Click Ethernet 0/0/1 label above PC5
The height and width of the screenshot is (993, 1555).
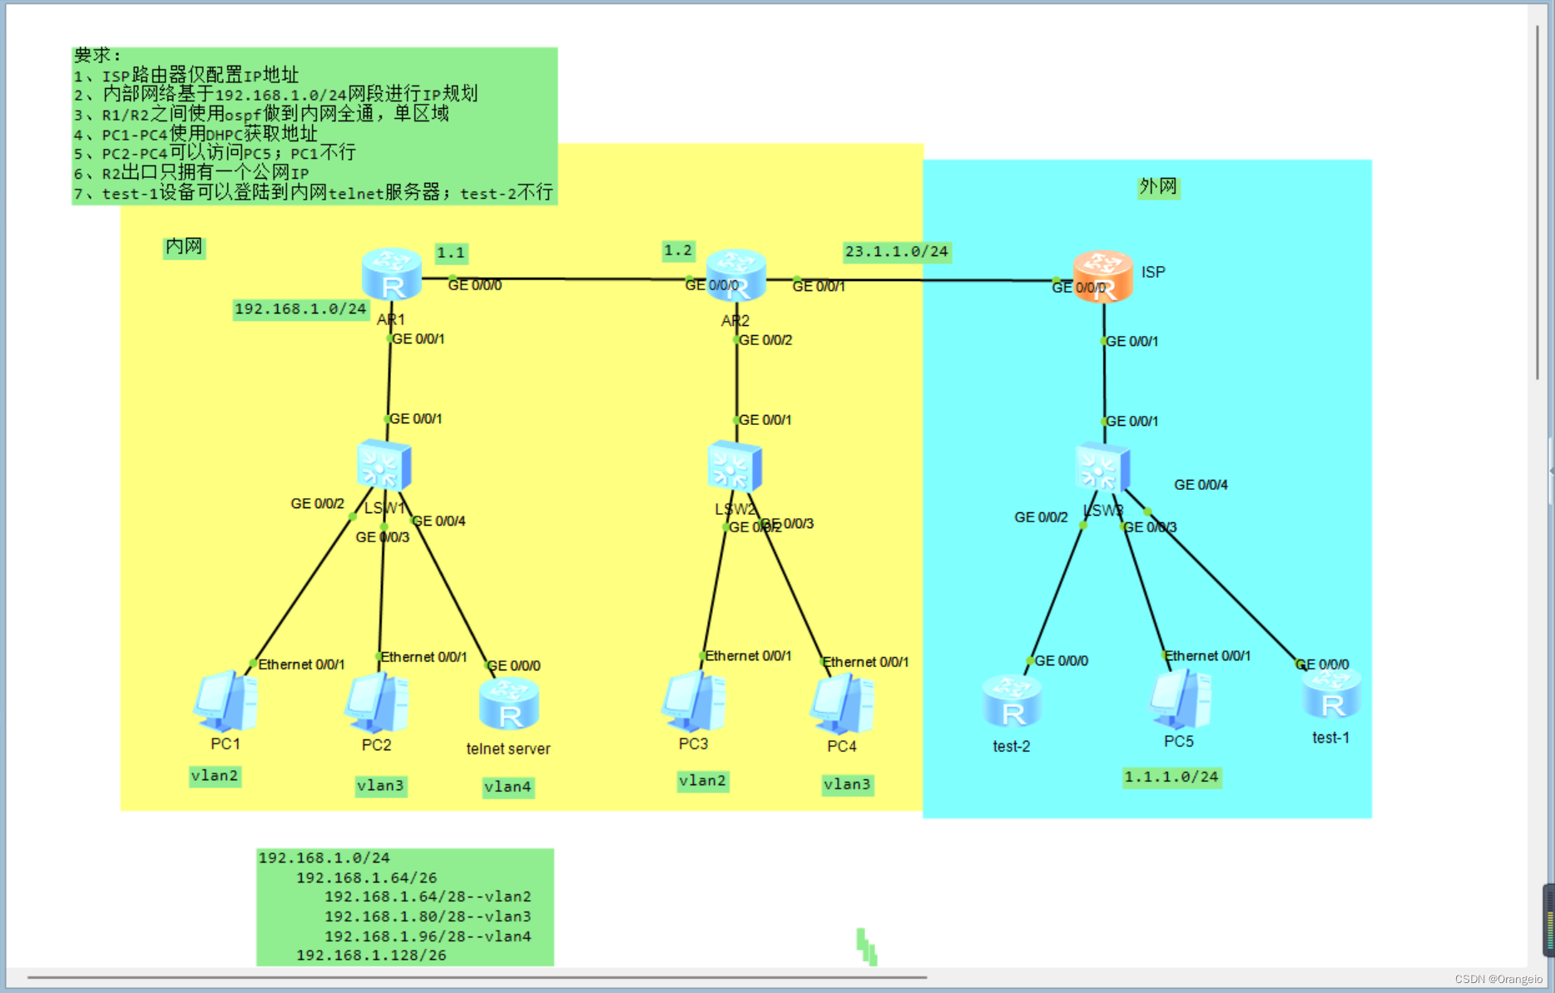1207,656
